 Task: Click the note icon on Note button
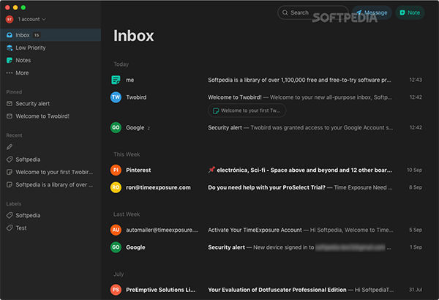pyautogui.click(x=402, y=12)
